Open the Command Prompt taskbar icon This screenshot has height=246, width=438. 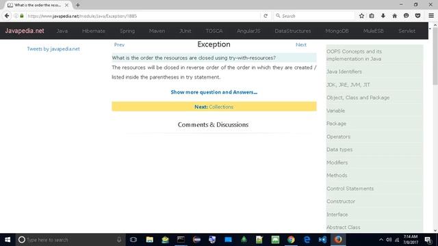[181, 240]
